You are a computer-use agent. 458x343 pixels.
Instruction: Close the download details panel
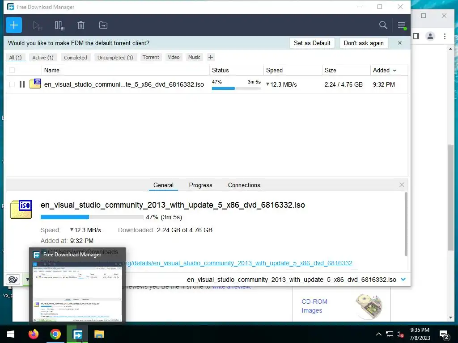click(x=402, y=185)
